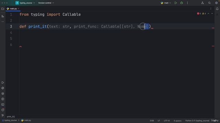The image size is (220, 123).
Task: Open the Python Packages tool window
Action: [x=3, y=88]
